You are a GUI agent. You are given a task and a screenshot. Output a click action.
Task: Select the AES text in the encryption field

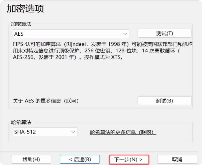(x=19, y=34)
